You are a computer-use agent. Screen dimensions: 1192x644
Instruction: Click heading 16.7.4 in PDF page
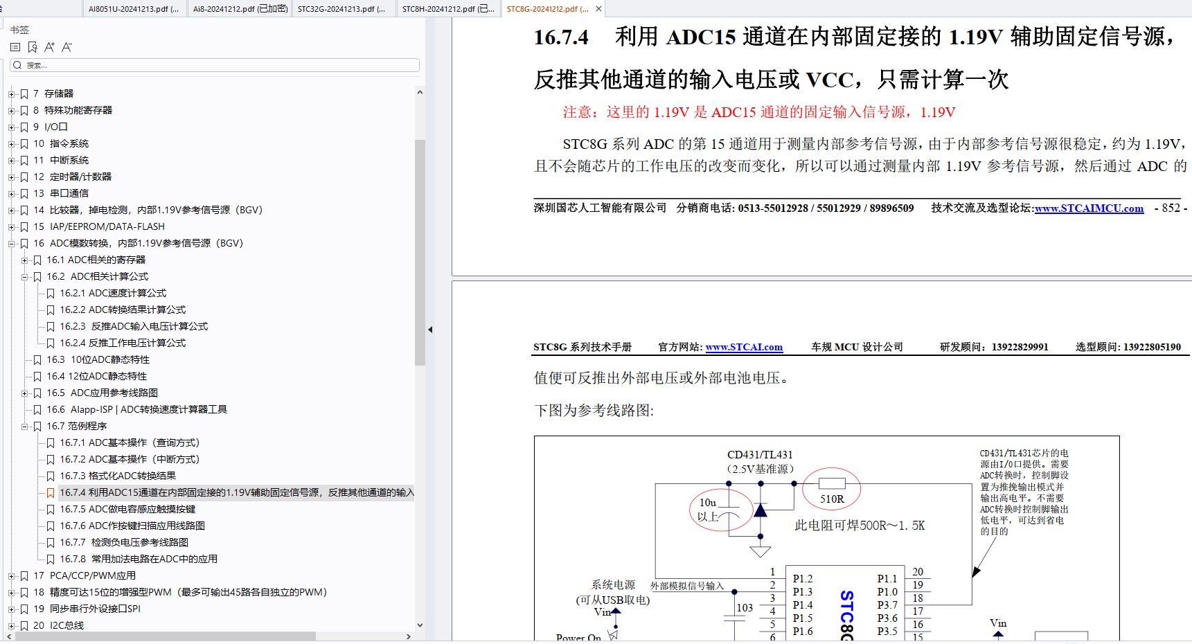(x=854, y=57)
